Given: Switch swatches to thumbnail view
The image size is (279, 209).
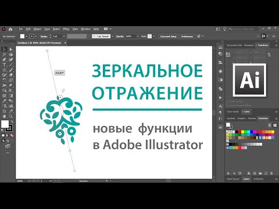Looking at the screenshot, I should (275, 125).
